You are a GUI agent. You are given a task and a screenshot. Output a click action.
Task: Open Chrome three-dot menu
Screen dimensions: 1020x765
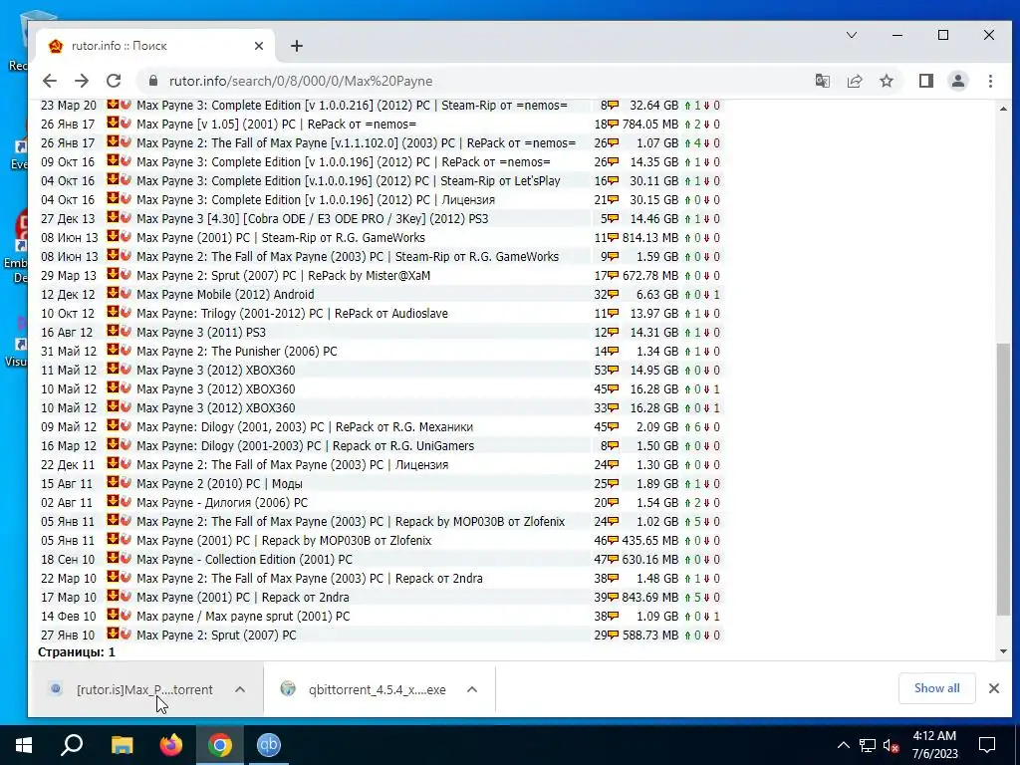pyautogui.click(x=990, y=81)
